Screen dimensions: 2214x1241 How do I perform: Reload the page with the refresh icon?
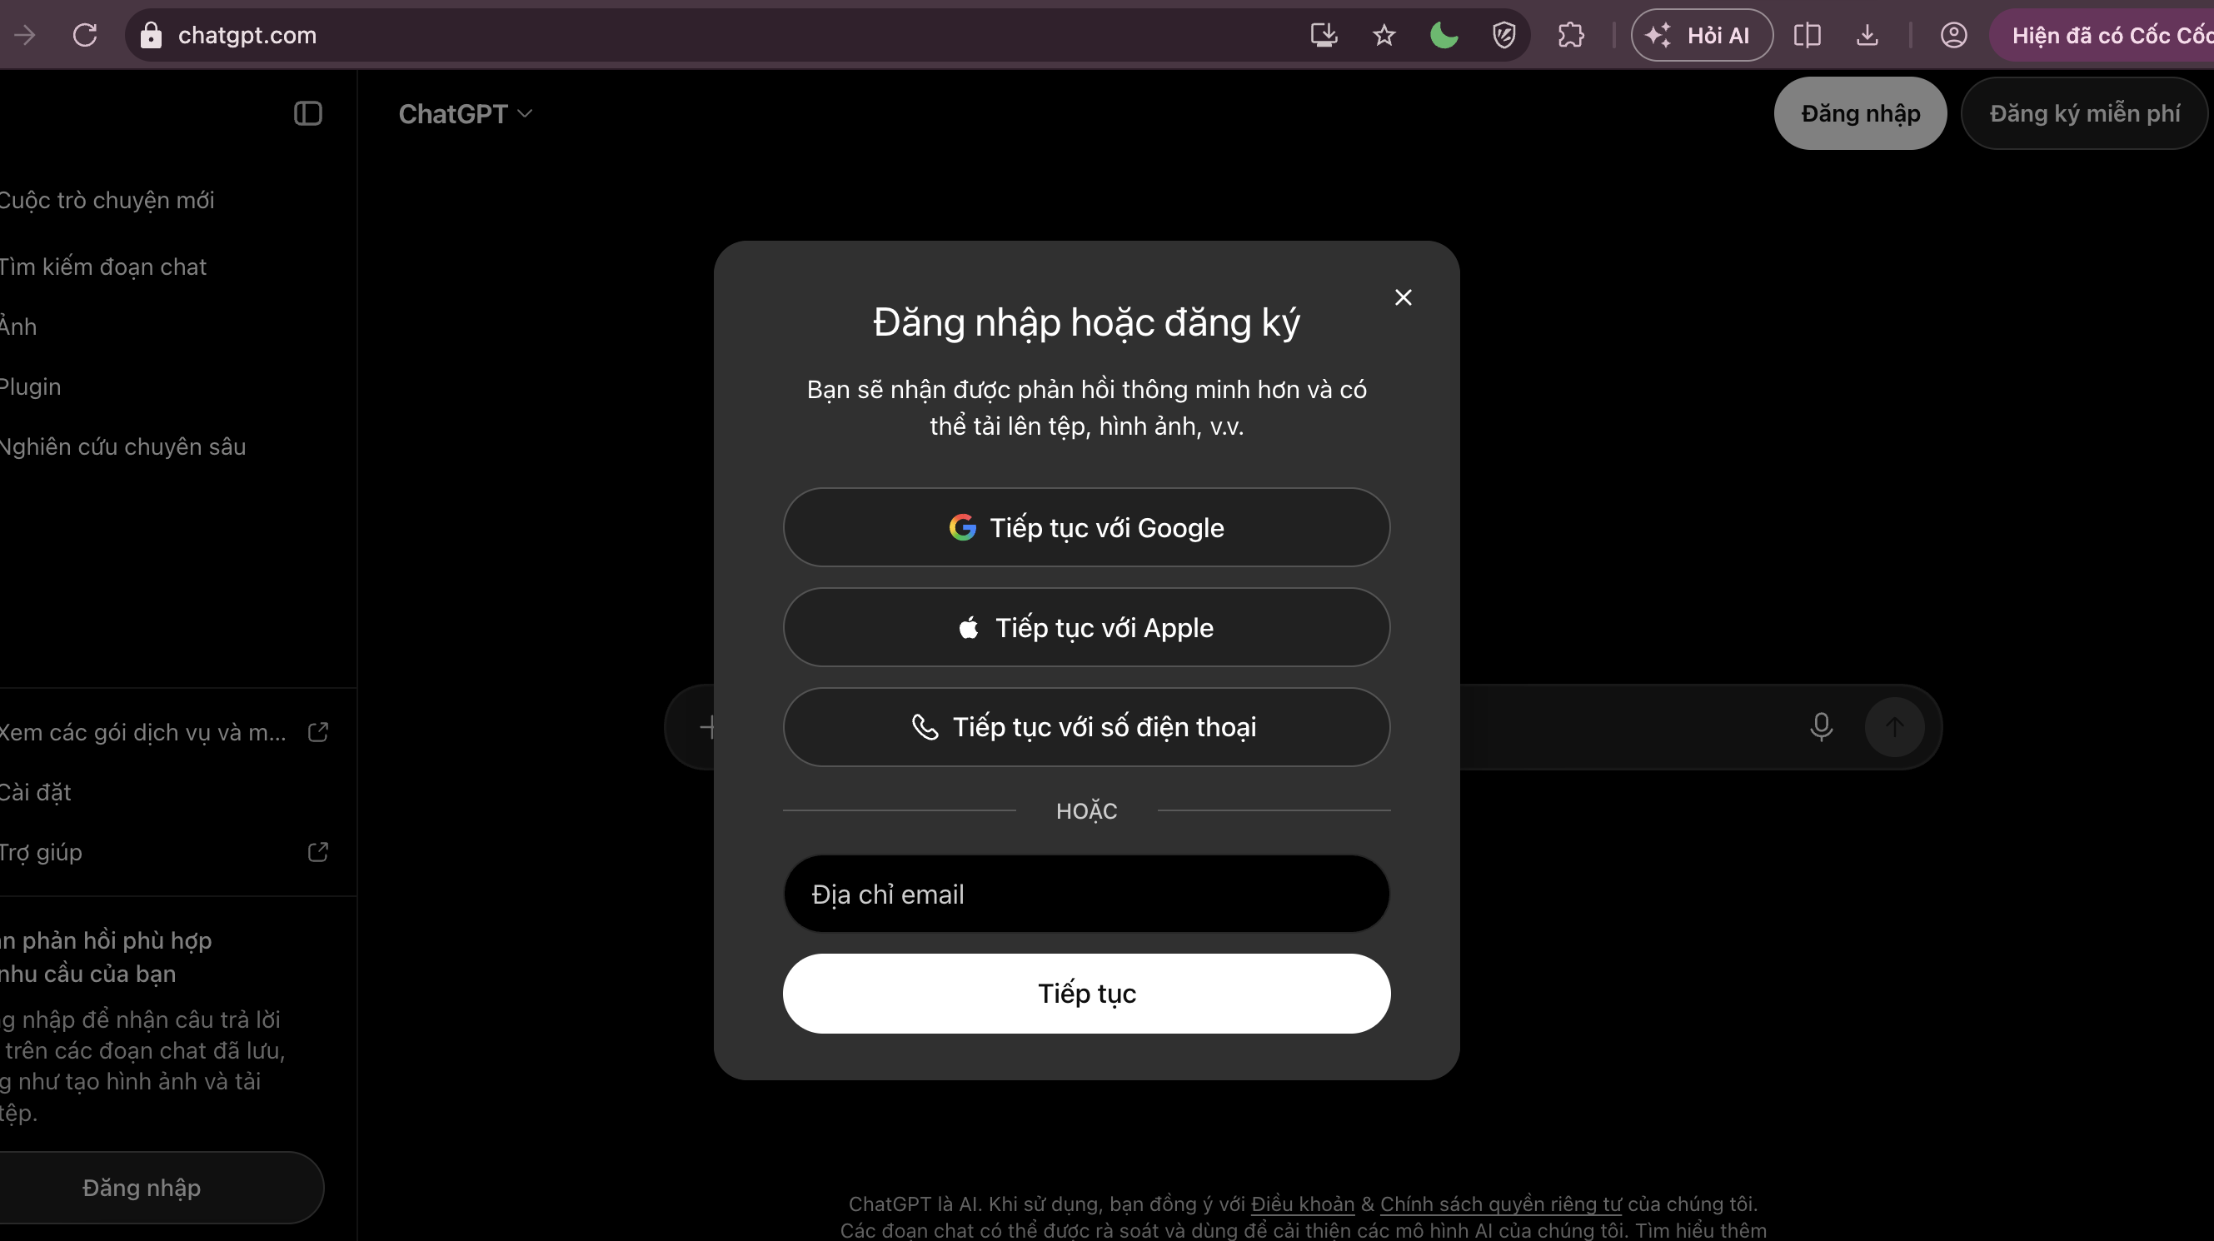pyautogui.click(x=84, y=35)
